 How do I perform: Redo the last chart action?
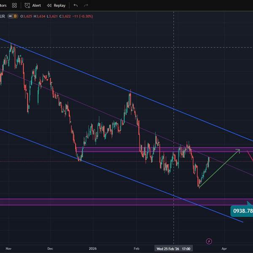point(86,5)
